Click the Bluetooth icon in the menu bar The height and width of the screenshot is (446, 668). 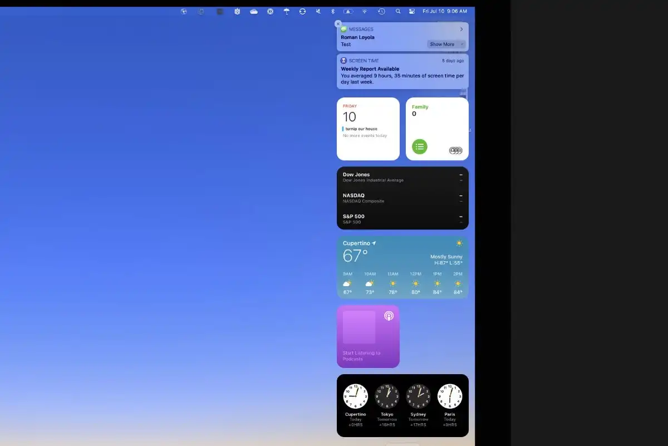coord(332,11)
